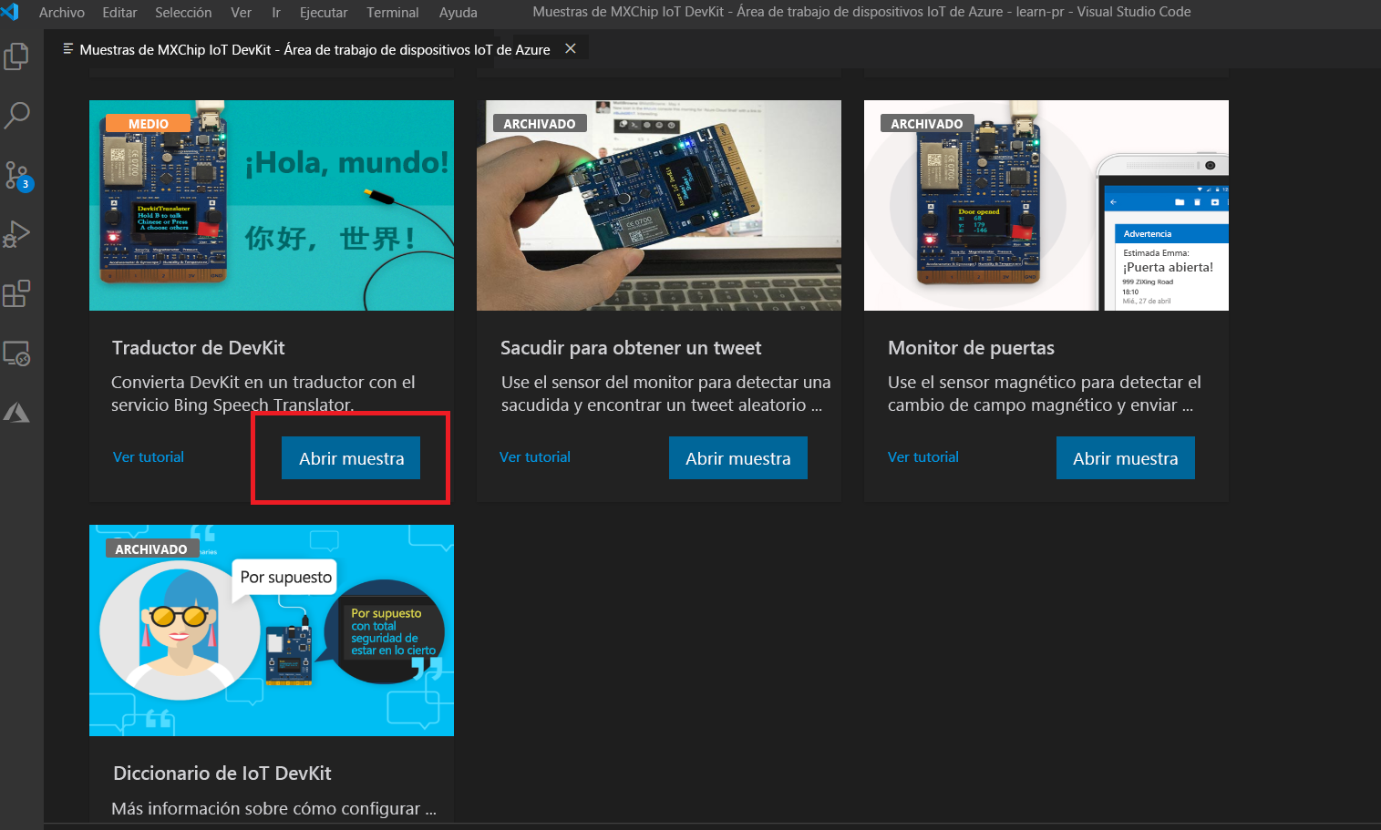This screenshot has height=830, width=1381.
Task: Click the ¡Hola, mundo! Traductor thumbnail image
Action: click(x=272, y=205)
